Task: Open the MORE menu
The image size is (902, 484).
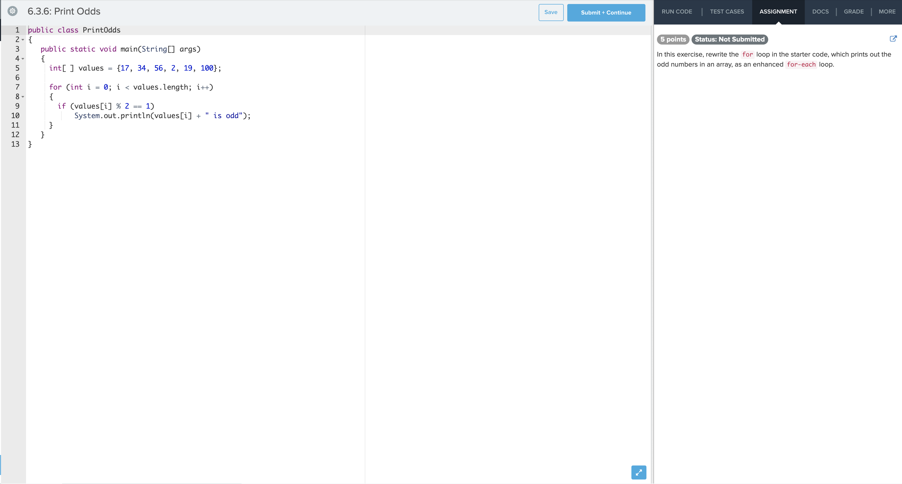Action: pyautogui.click(x=887, y=12)
